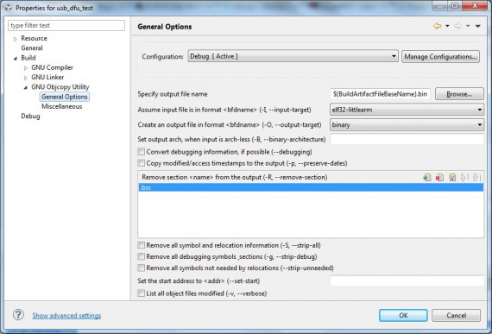Click the Remove section list header label
Viewport: 492px width, 334px height.
point(235,177)
